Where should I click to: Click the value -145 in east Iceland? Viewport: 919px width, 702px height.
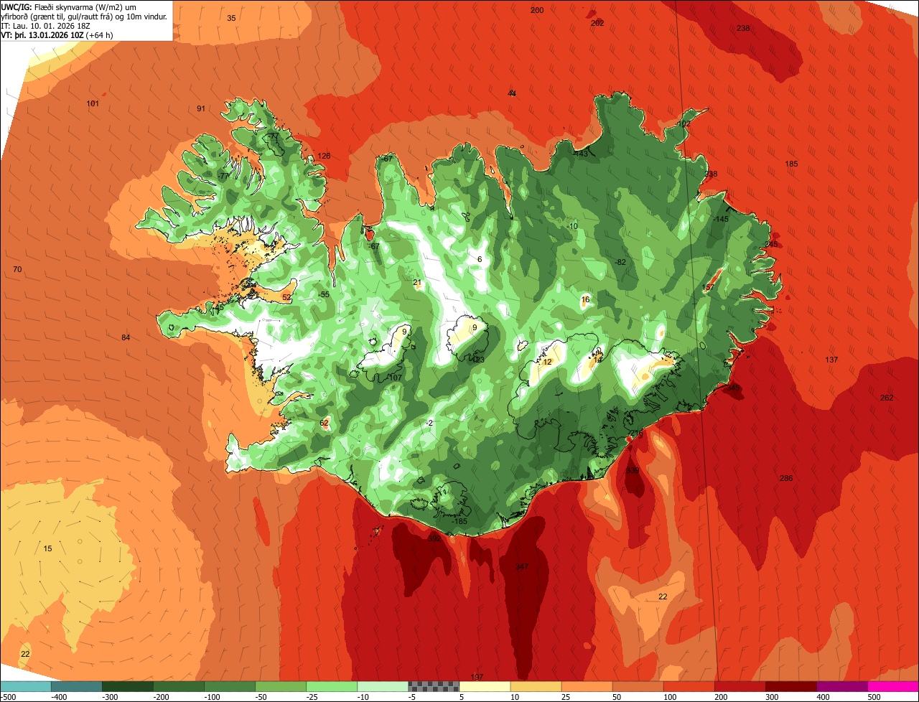click(721, 220)
